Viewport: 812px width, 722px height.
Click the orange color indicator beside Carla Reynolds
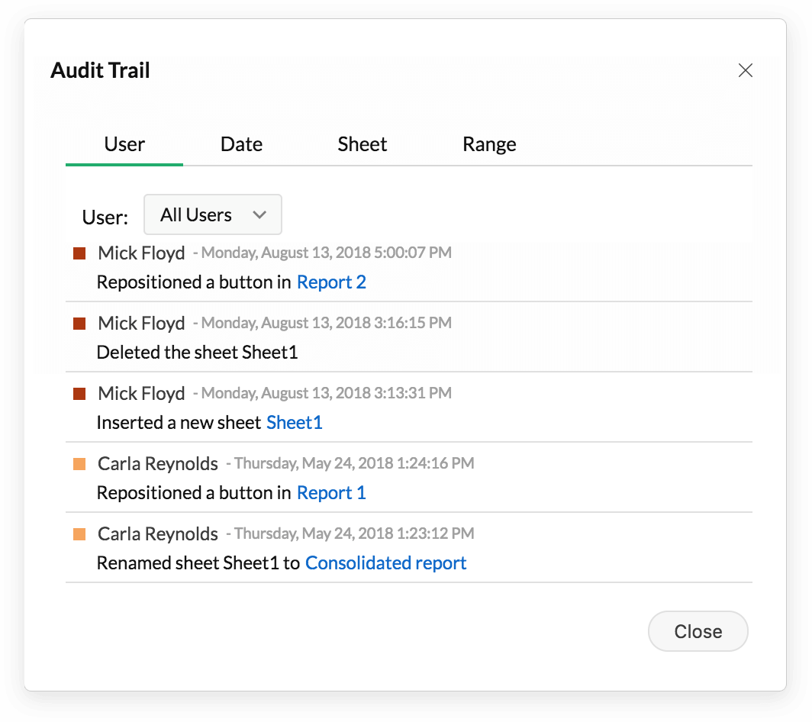(x=79, y=463)
